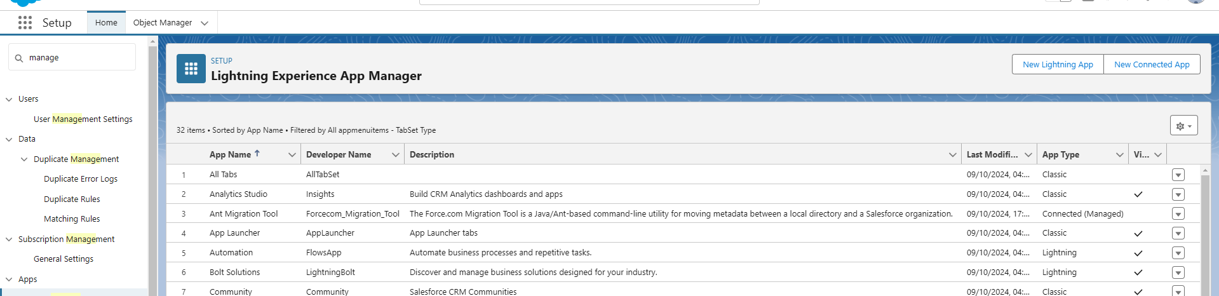Collapse the Users section in sidebar
The image size is (1219, 296).
click(9, 99)
